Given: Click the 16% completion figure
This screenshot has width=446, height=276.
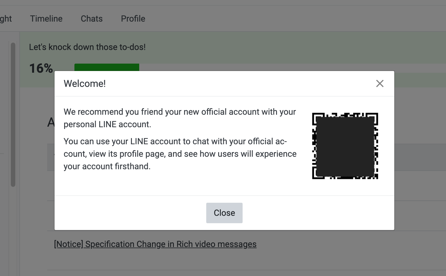Looking at the screenshot, I should (41, 68).
